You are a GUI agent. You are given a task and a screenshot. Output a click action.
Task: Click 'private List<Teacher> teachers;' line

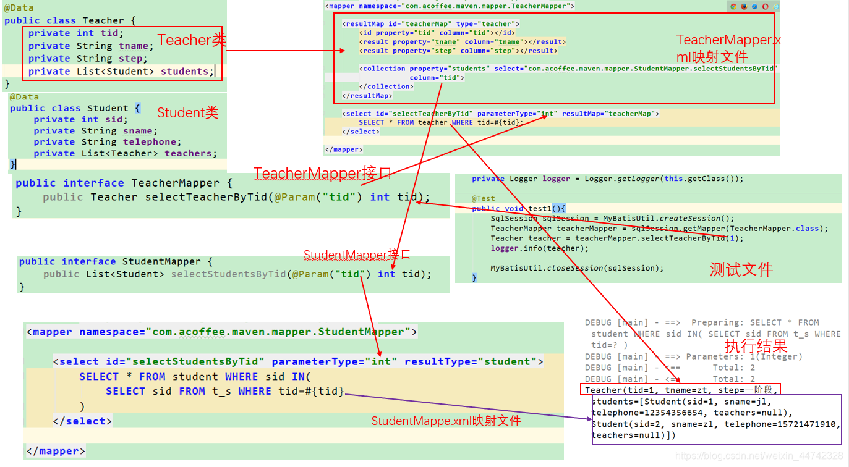[126, 154]
